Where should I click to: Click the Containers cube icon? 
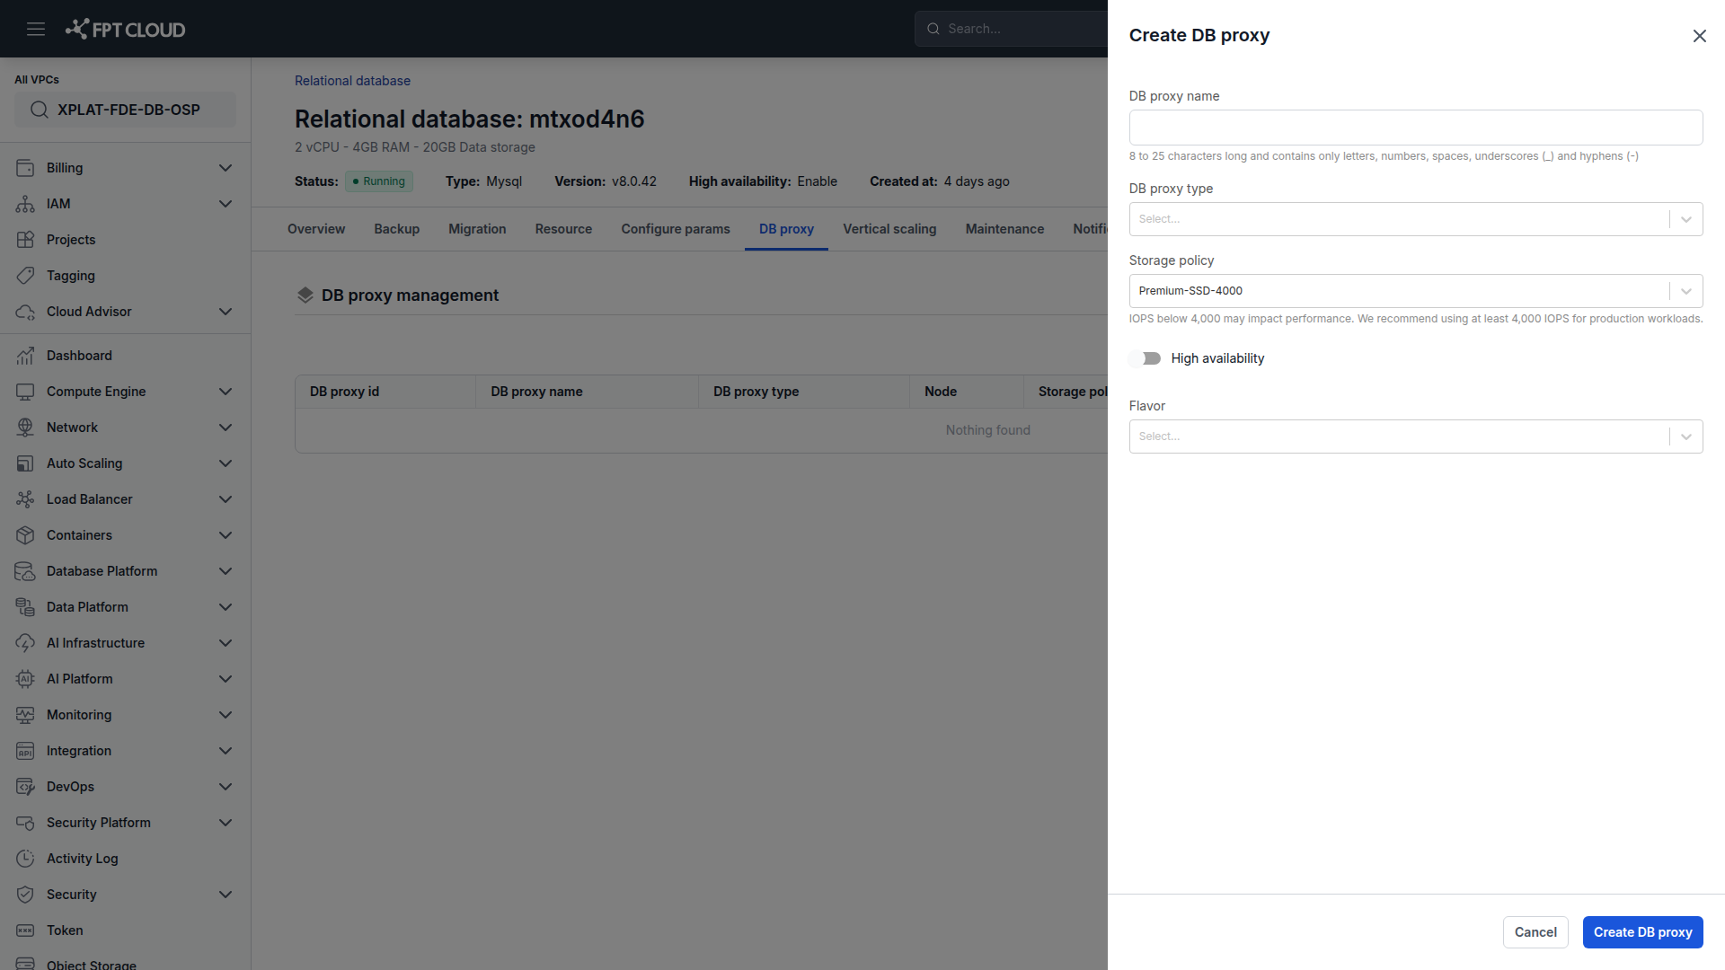pos(25,535)
